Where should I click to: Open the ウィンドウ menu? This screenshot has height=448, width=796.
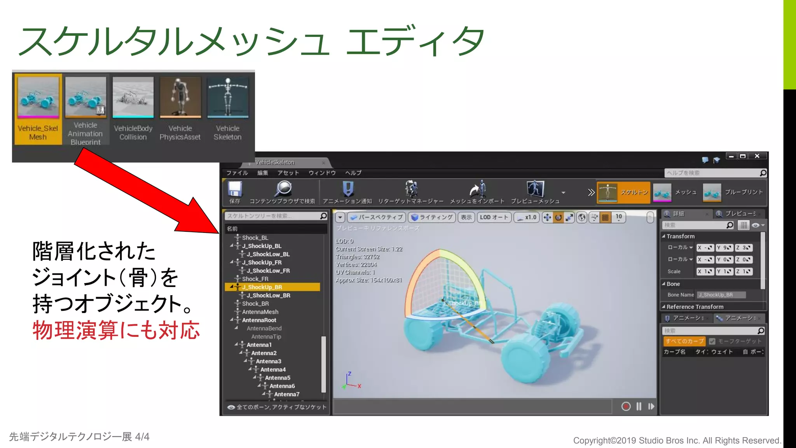(x=322, y=173)
